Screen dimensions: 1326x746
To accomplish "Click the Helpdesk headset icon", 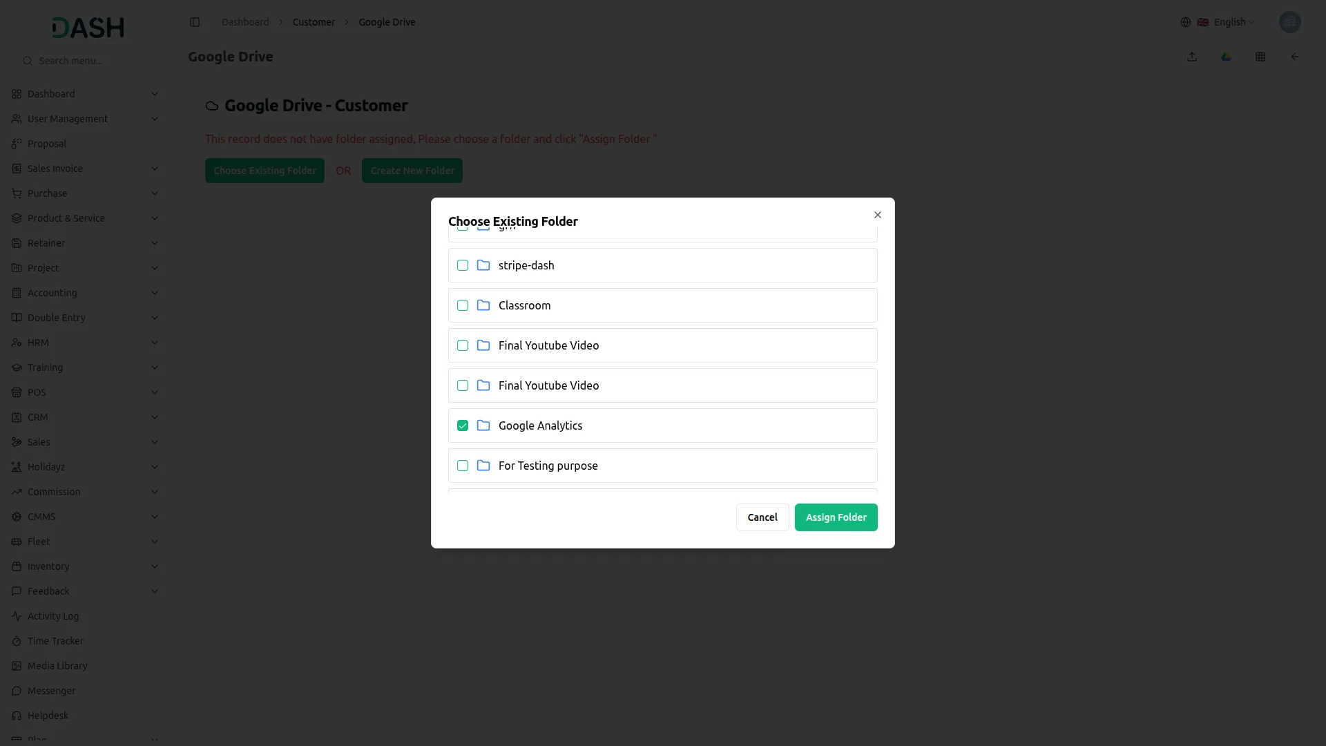I will point(17,716).
